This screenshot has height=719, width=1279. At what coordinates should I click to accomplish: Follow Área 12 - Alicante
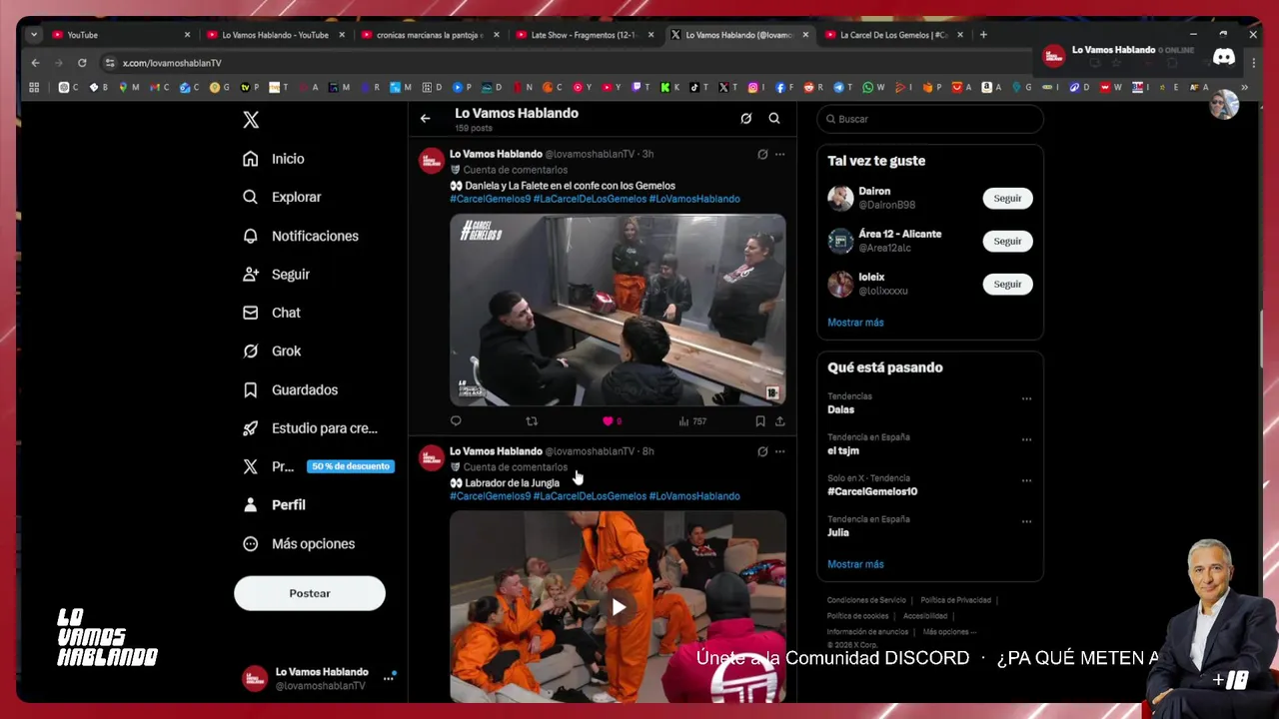[1007, 241]
